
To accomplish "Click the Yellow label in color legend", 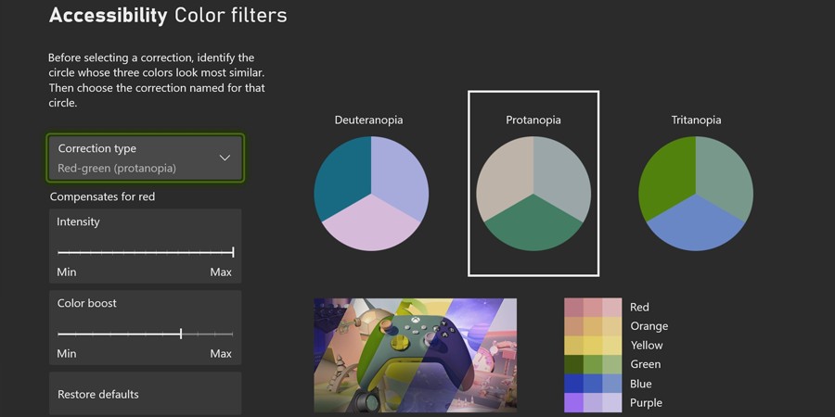I will (647, 346).
